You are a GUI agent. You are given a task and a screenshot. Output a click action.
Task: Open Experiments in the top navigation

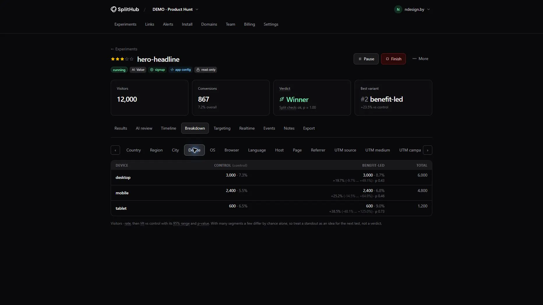pos(125,24)
